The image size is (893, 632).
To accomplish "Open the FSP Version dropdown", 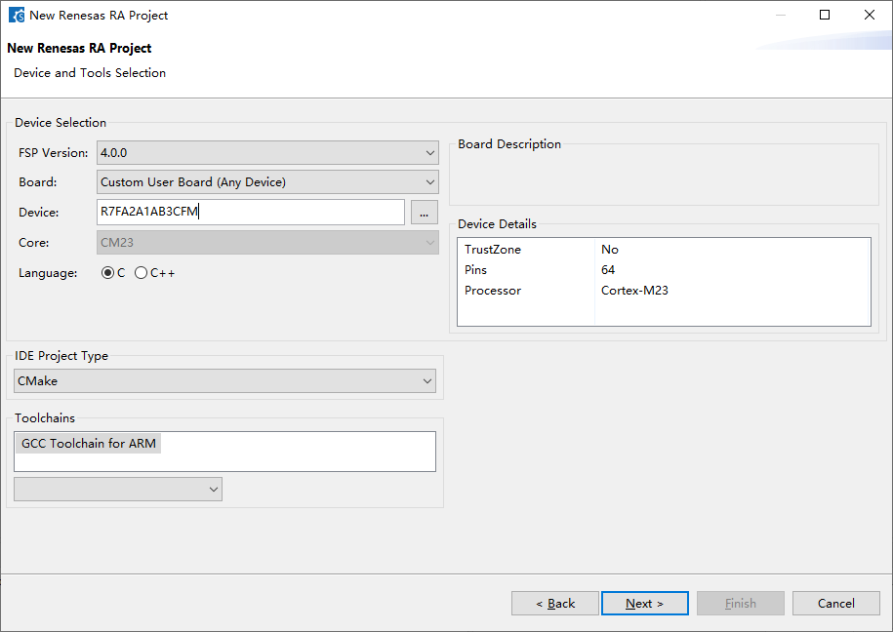I will click(x=267, y=152).
